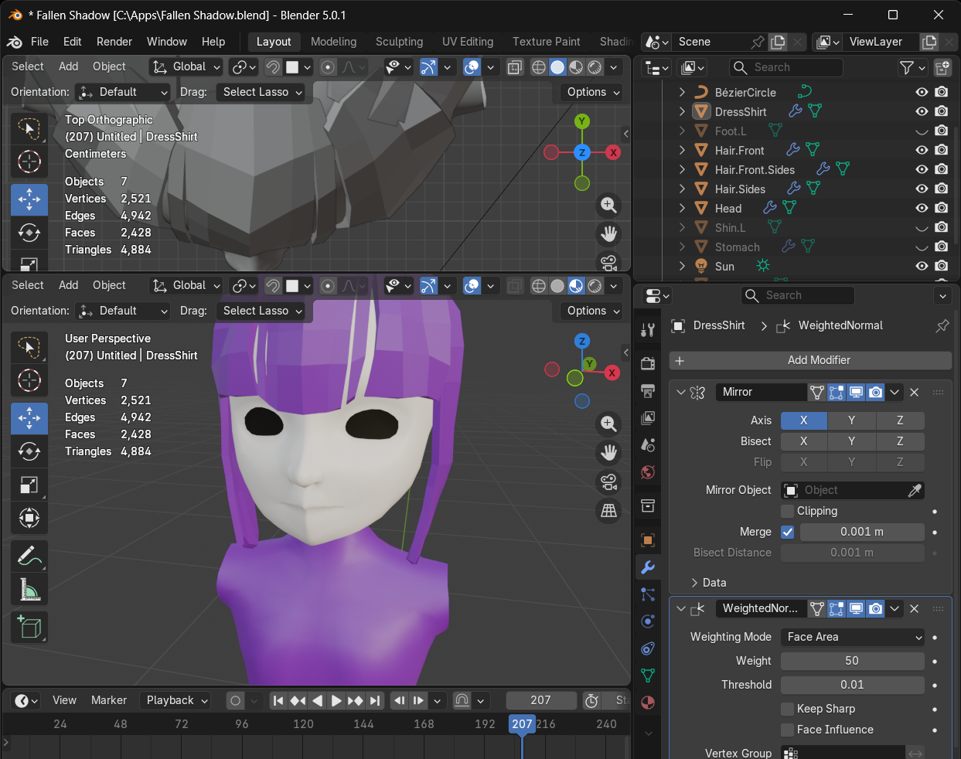Switch to orthographic grid view icon
Viewport: 961px width, 759px height.
pyautogui.click(x=609, y=510)
